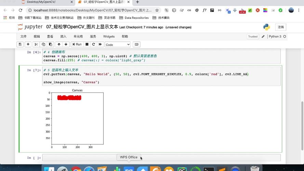Copy the selected cells with the copy icon
The height and width of the screenshot is (171, 304).
point(43,44)
